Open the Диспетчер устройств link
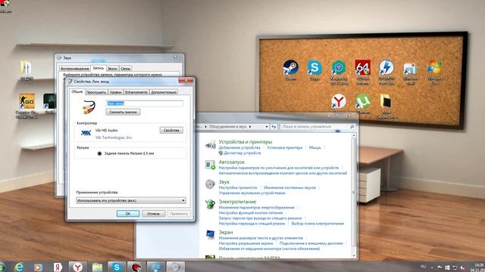Viewport: 485px width, 272px height. 242,153
